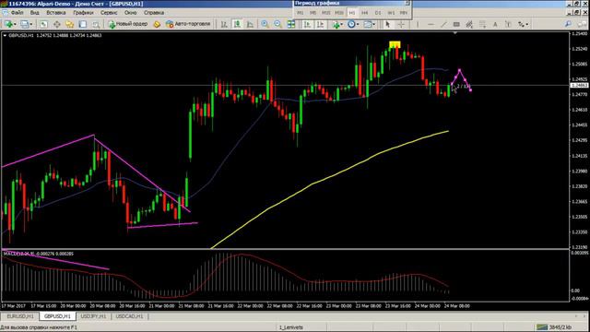Tile chart windows icon
Viewport: 590px width, 332px height.
(x=291, y=24)
